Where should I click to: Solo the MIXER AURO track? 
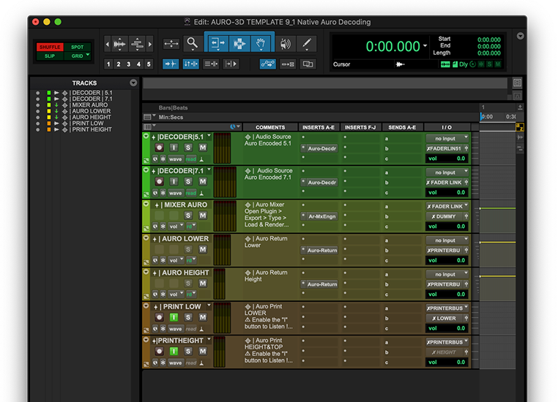click(x=188, y=216)
